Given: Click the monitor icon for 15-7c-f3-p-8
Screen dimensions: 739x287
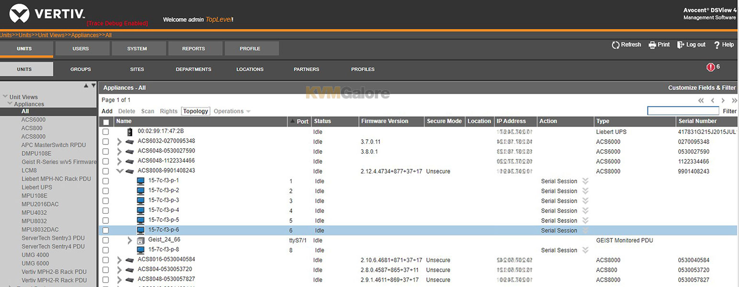Looking at the screenshot, I should point(141,250).
